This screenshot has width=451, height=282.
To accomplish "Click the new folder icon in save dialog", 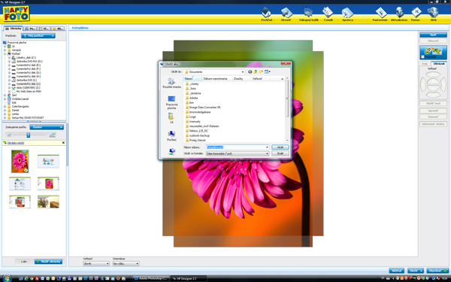I will 261,71.
